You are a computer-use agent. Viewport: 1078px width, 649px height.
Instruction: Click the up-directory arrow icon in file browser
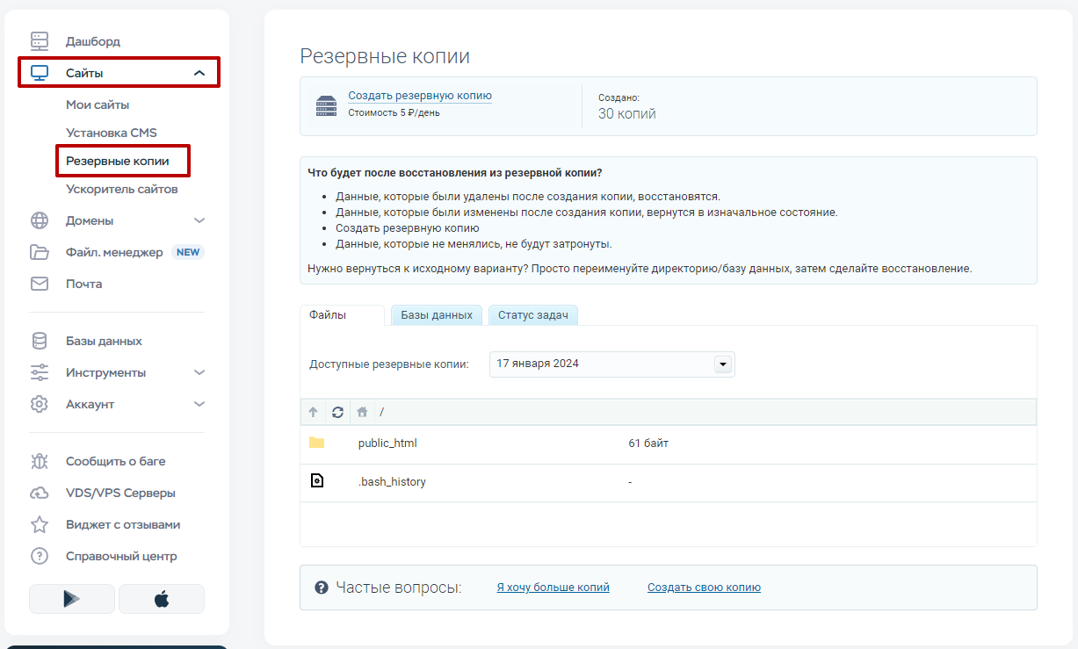[x=313, y=412]
